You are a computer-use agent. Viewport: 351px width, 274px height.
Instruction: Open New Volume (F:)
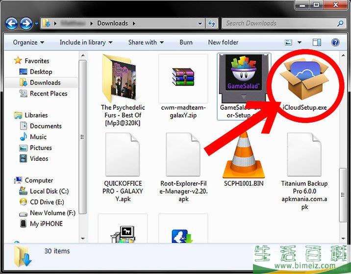(x=52, y=213)
